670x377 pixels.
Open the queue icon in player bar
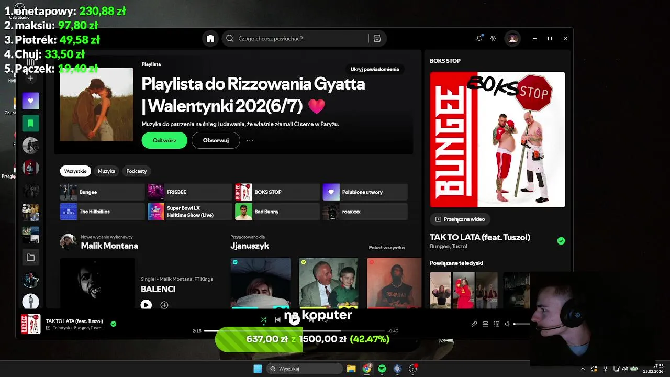point(485,324)
